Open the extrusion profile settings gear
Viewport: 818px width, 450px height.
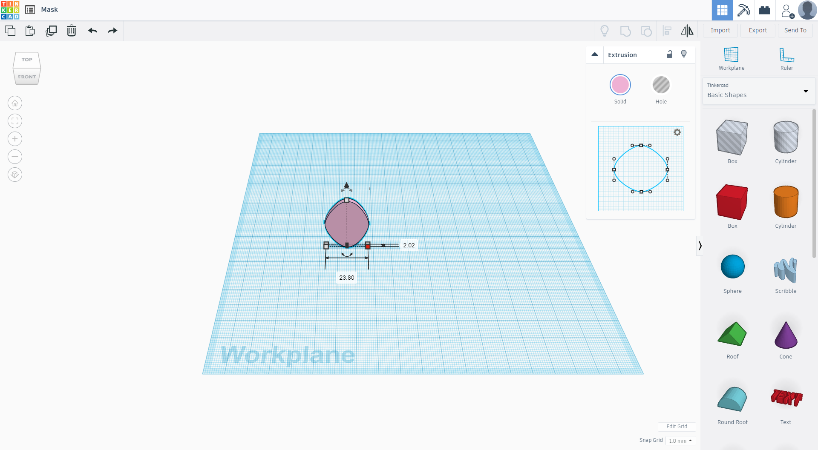(x=677, y=132)
